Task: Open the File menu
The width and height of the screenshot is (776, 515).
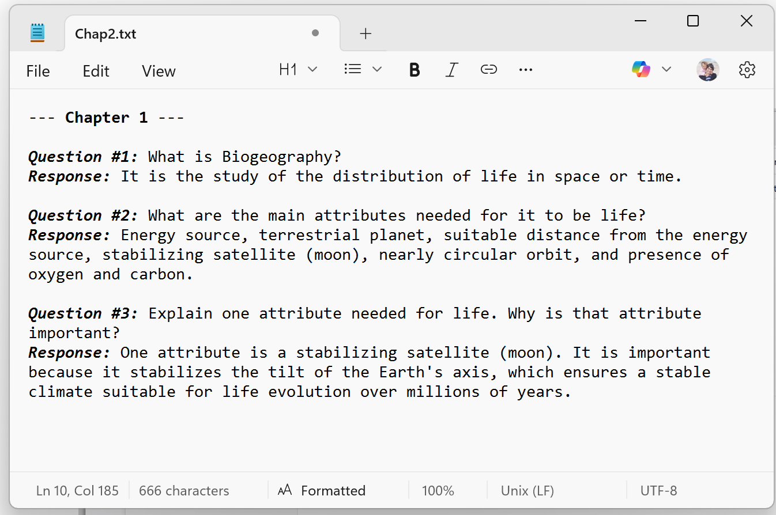Action: tap(38, 71)
